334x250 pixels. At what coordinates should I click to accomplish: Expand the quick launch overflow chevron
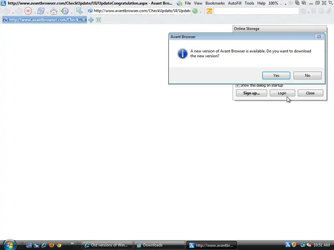pyautogui.click(x=72, y=243)
